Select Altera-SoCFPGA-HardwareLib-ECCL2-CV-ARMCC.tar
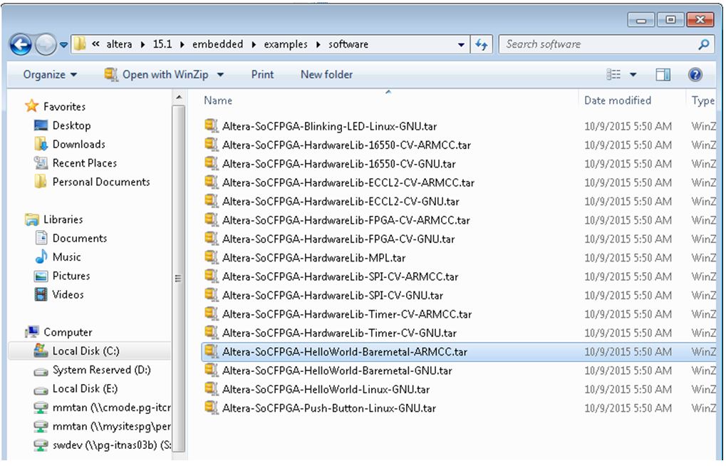 (348, 182)
